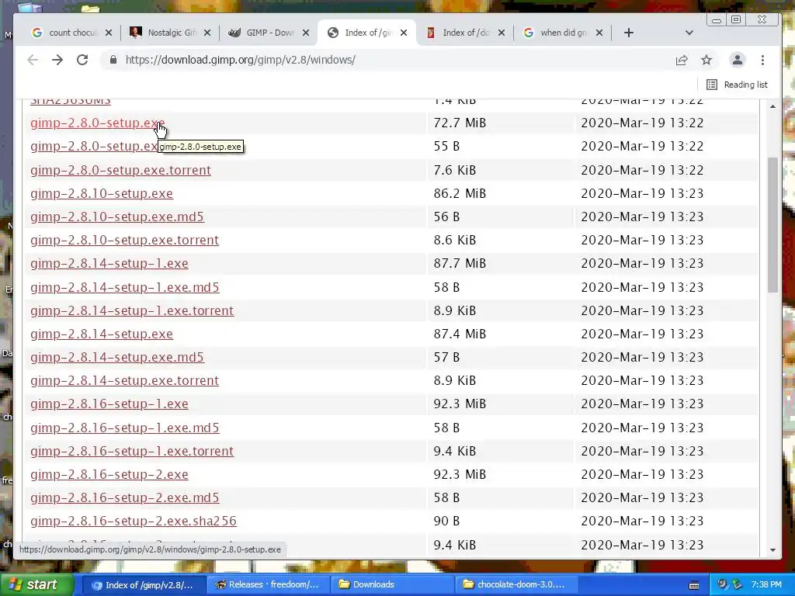
Task: Open gimp-2.8.16-setup-1.exe.torrent link
Action: pos(132,451)
